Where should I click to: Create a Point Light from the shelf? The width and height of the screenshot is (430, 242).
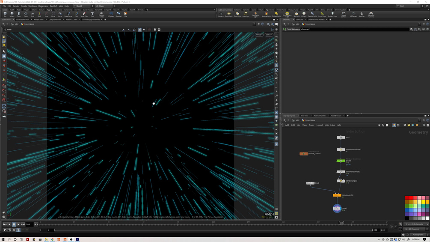[229, 14]
